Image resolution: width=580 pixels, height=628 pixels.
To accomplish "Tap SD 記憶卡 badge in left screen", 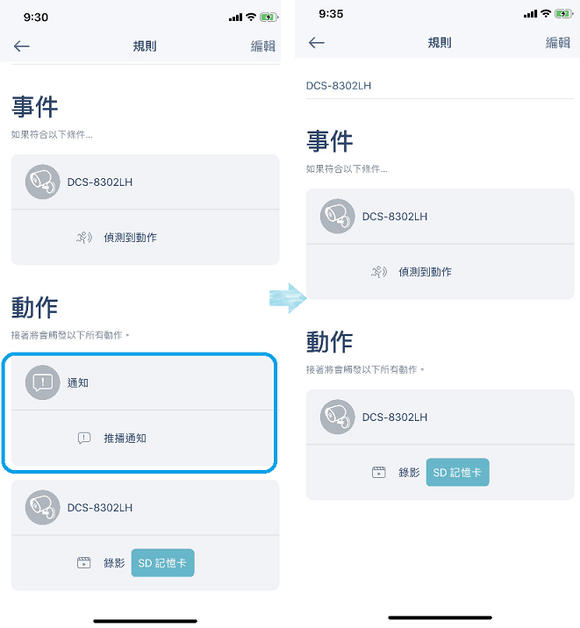I will [x=162, y=563].
